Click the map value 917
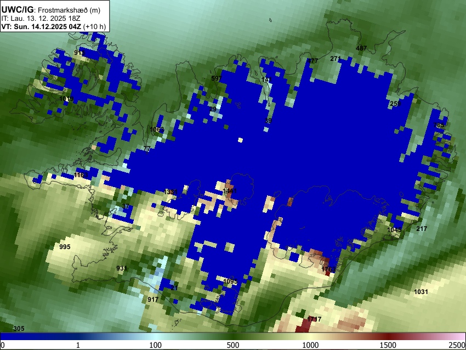This screenshot has width=466, height=350. point(153,300)
